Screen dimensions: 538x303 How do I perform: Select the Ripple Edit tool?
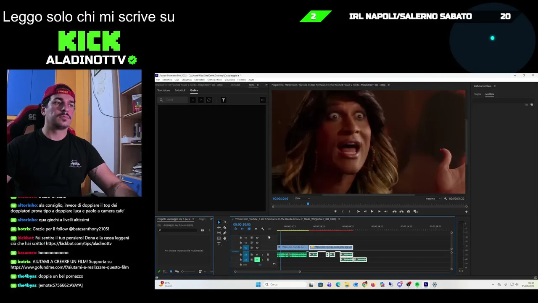tap(219, 228)
